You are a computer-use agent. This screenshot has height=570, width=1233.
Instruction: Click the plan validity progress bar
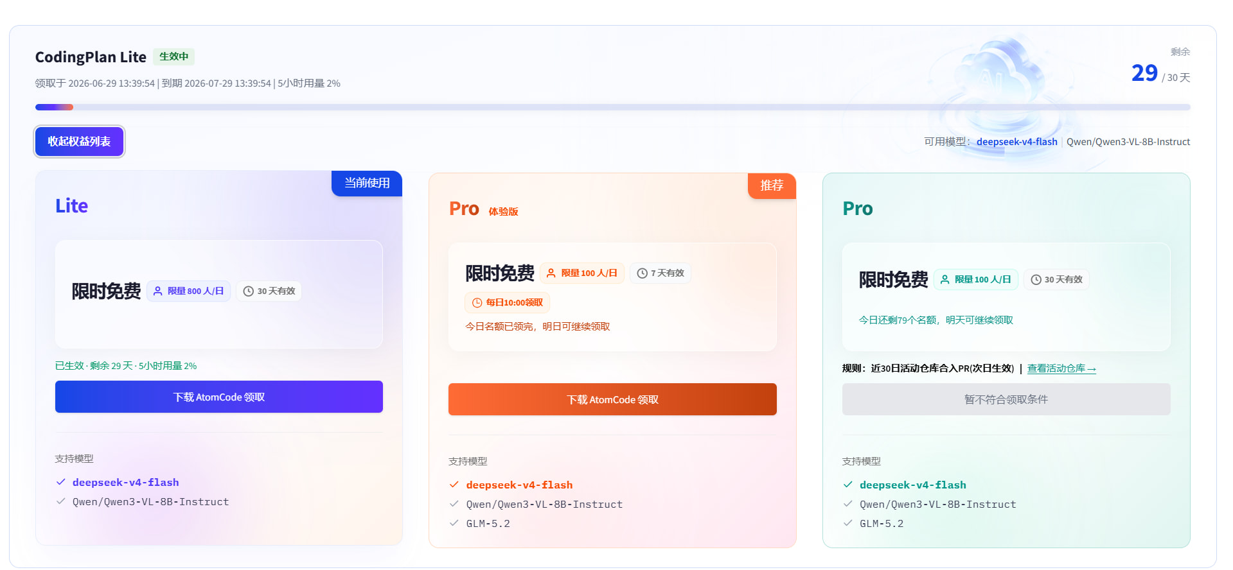(x=612, y=107)
